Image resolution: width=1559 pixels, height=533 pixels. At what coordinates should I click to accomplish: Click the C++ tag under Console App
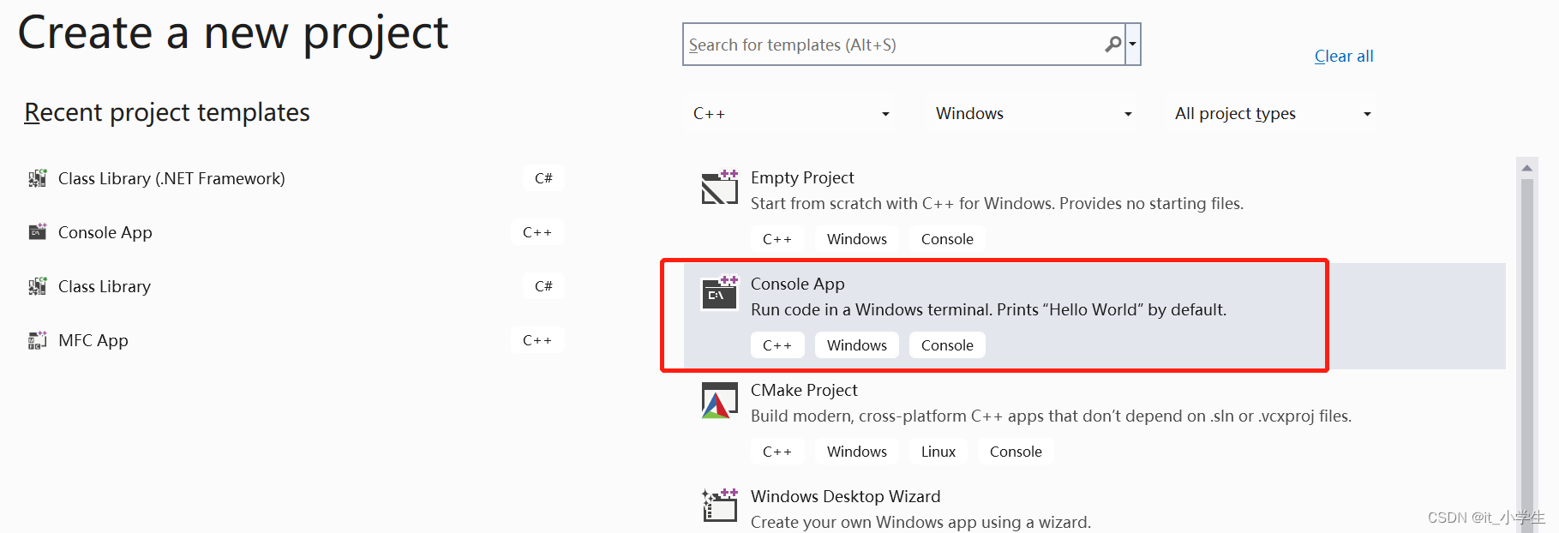tap(777, 344)
